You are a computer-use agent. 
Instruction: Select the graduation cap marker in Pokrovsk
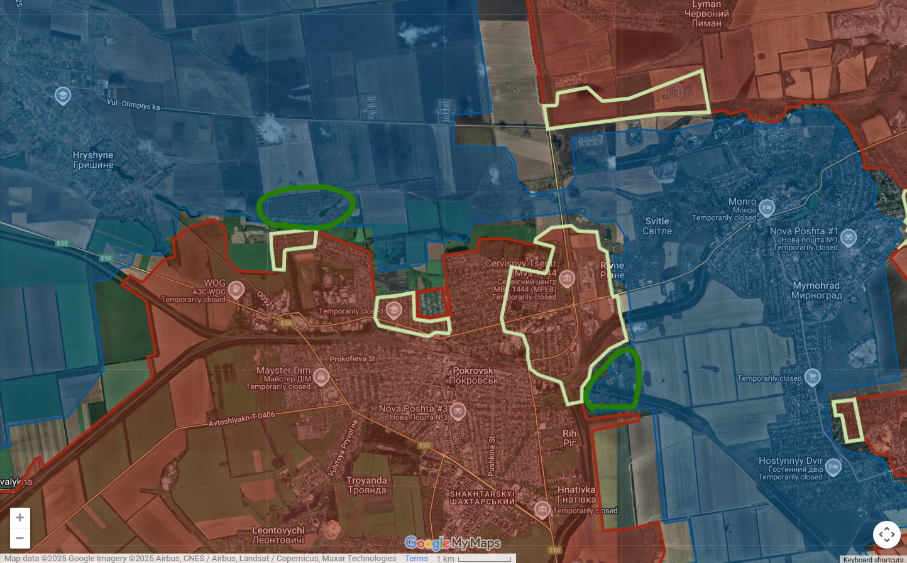pyautogui.click(x=393, y=309)
